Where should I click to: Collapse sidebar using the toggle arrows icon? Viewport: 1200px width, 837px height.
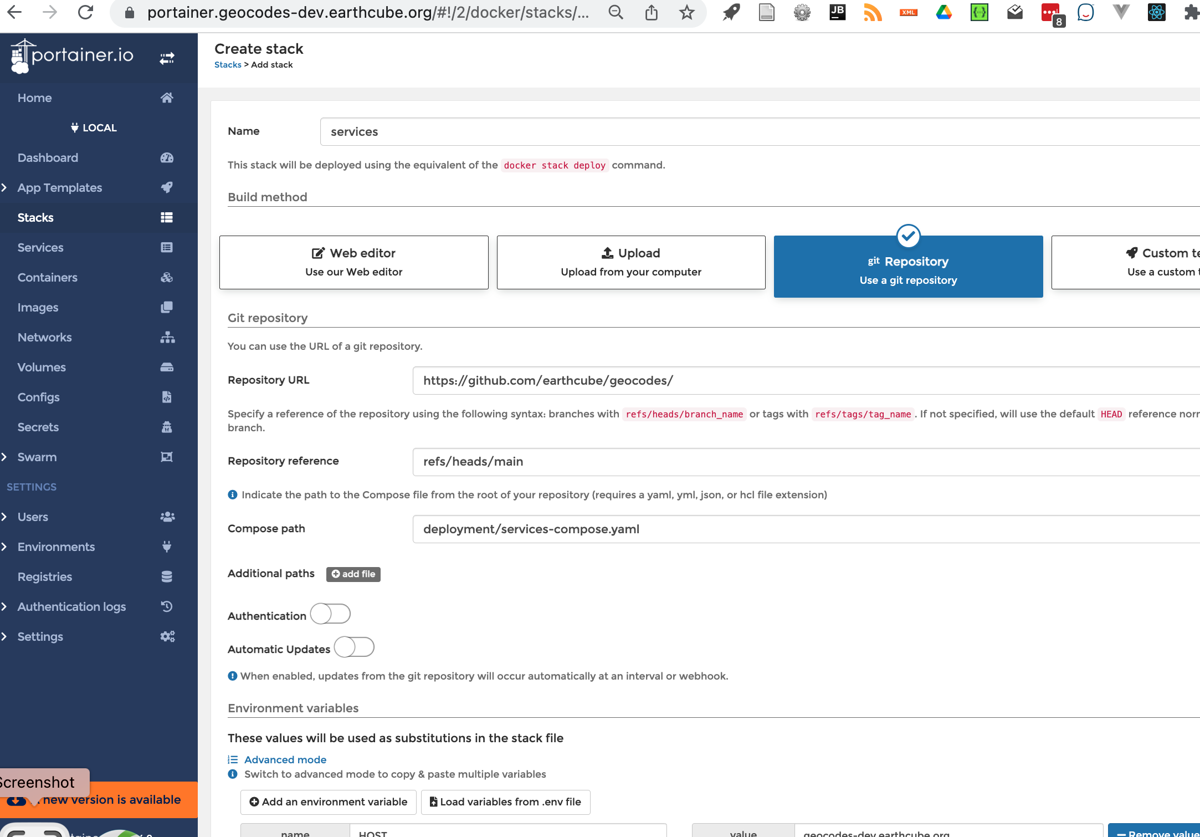[167, 58]
